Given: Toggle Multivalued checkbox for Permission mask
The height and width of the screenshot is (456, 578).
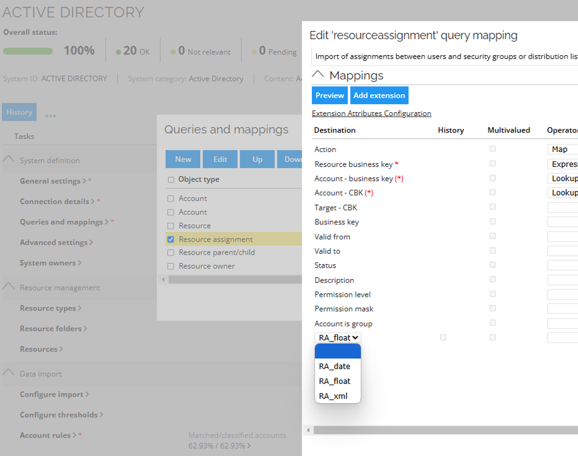Looking at the screenshot, I should 492,308.
